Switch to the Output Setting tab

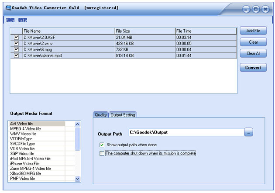123,115
